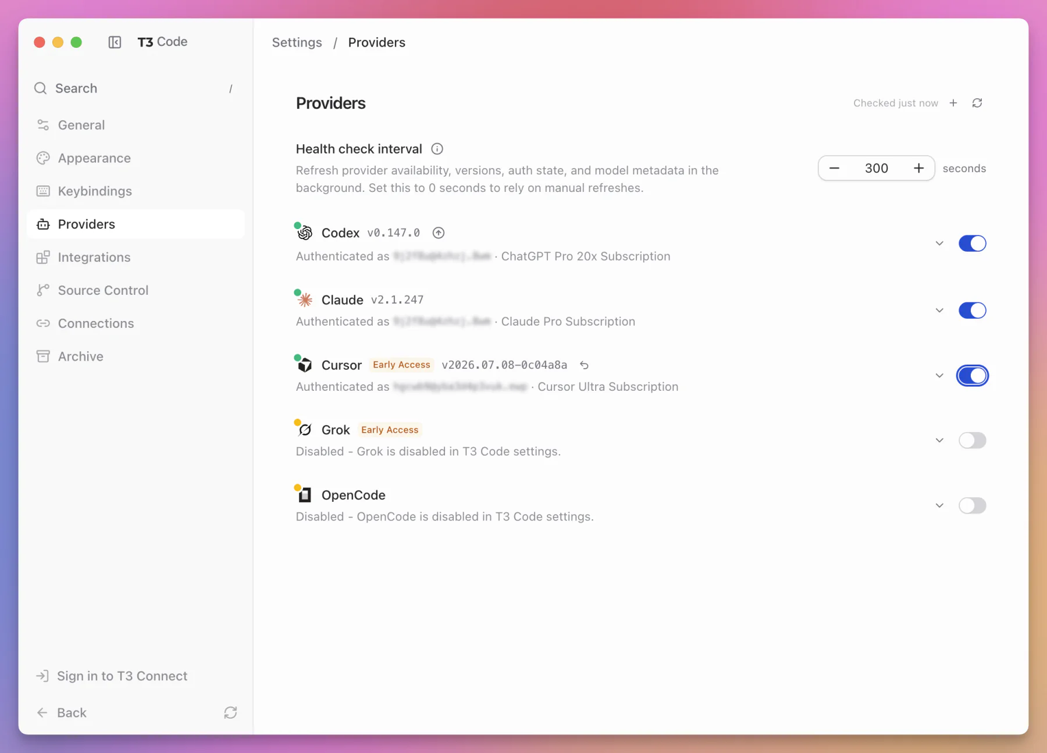Click the Cursor version revert icon
The width and height of the screenshot is (1047, 753).
(584, 365)
